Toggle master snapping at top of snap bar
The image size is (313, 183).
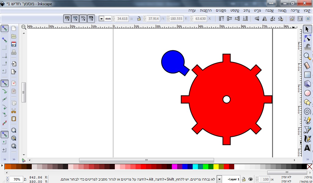pyautogui.click(x=4, y=28)
